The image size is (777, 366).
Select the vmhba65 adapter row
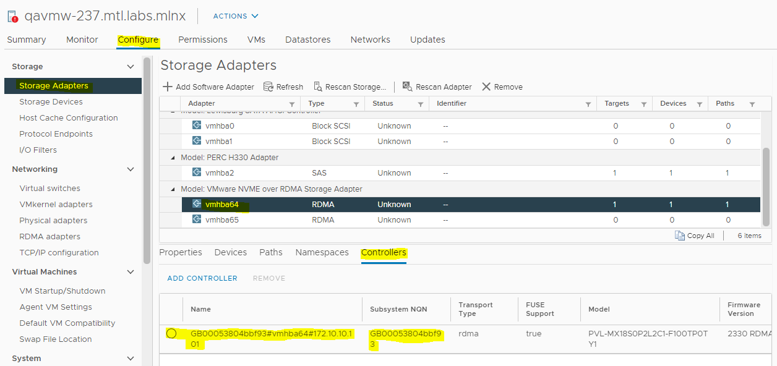click(461, 220)
